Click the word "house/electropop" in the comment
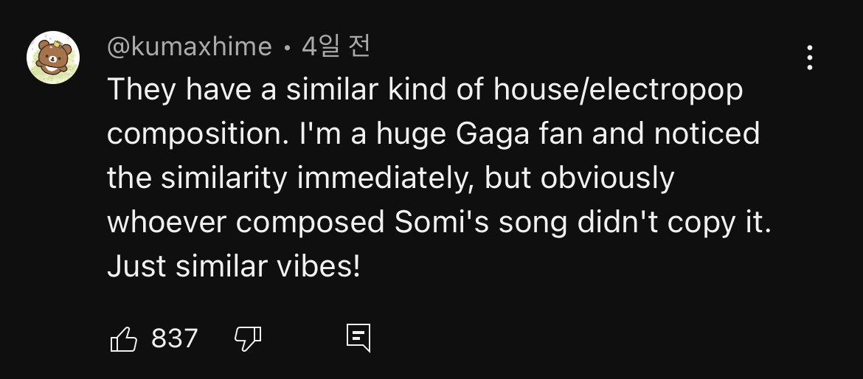The height and width of the screenshot is (379, 863). (618, 91)
